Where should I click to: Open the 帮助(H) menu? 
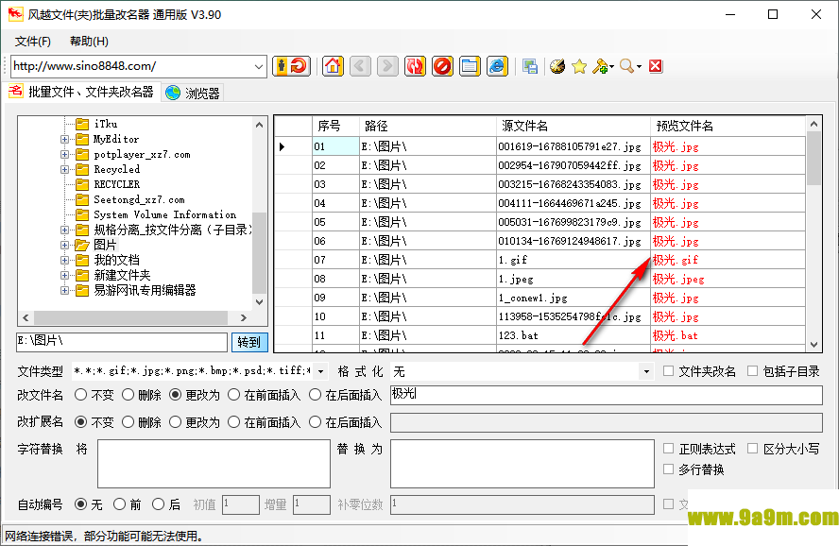89,42
